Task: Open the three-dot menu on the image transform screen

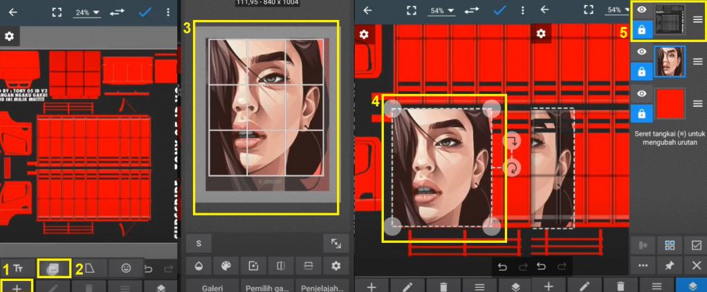Action: pos(522,10)
